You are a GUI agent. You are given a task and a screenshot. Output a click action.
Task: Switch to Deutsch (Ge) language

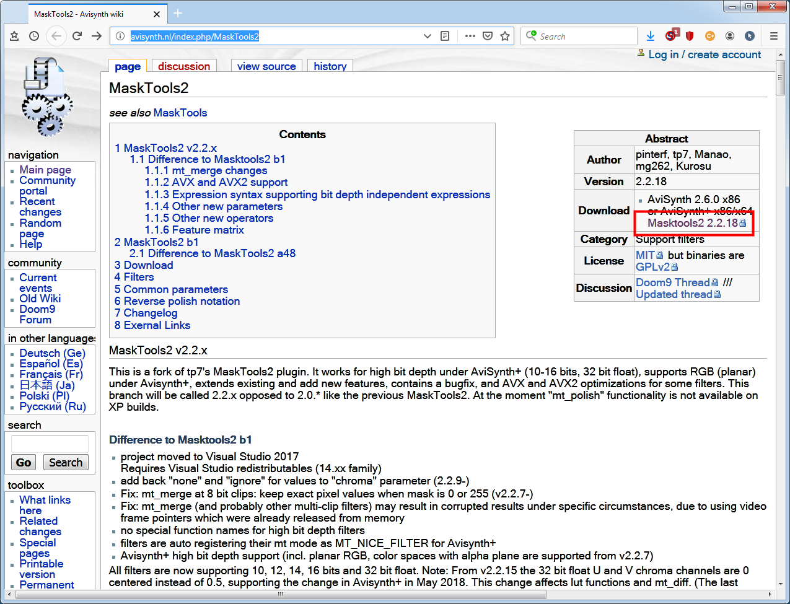point(52,353)
